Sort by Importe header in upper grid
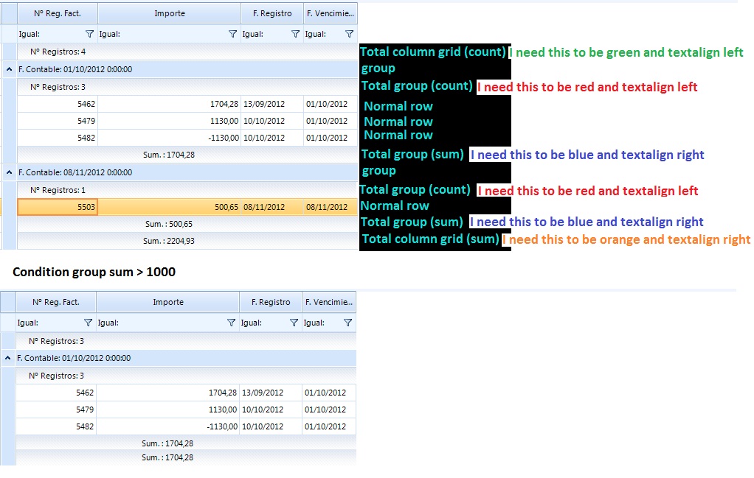 (x=169, y=13)
